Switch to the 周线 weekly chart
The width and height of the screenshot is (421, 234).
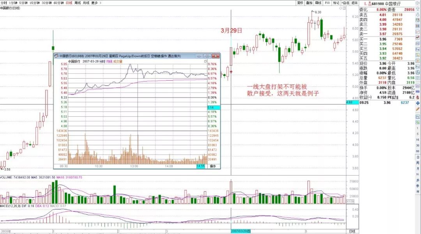(78, 3)
